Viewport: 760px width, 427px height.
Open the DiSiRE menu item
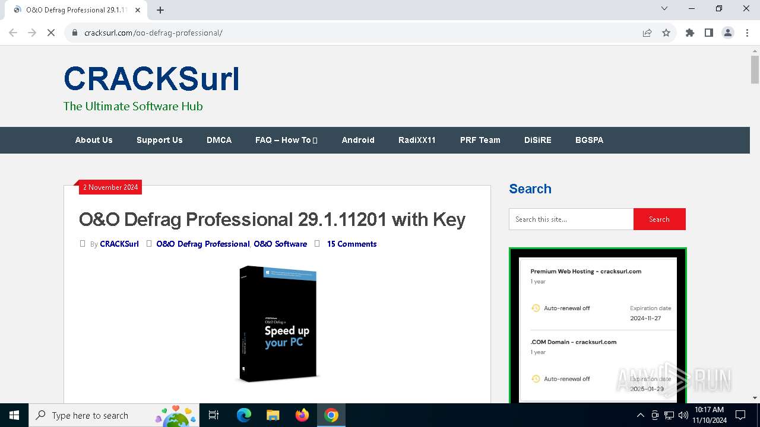click(x=538, y=140)
